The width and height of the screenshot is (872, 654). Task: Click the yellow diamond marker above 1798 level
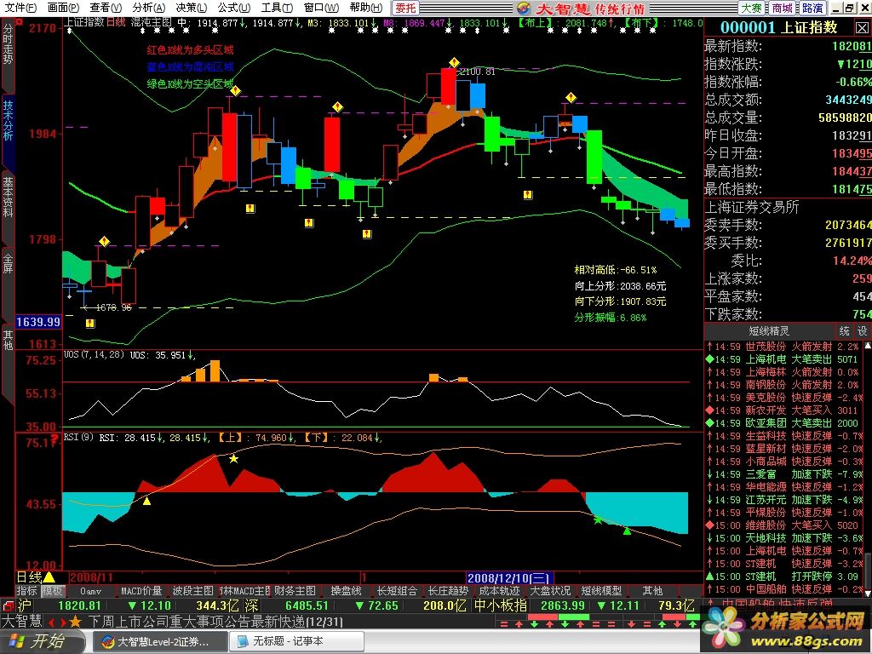(105, 241)
